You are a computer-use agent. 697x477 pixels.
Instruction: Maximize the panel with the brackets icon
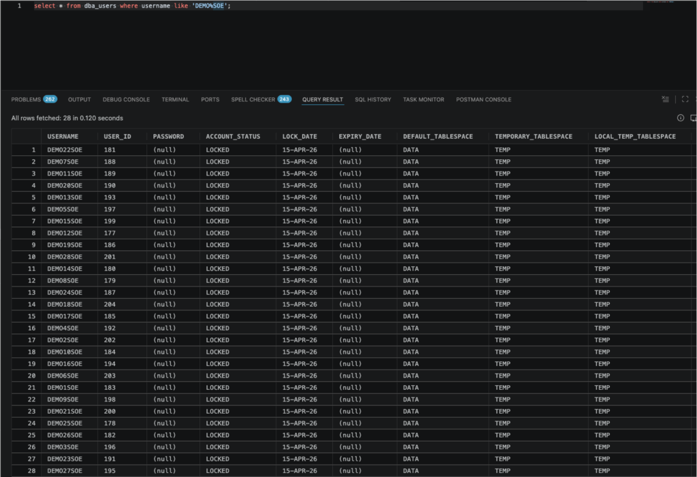point(685,99)
